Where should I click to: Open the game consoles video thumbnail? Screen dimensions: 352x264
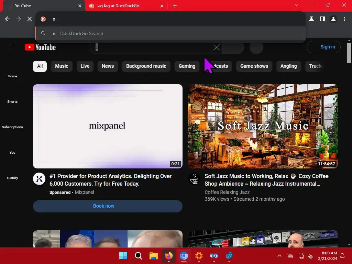(263, 239)
